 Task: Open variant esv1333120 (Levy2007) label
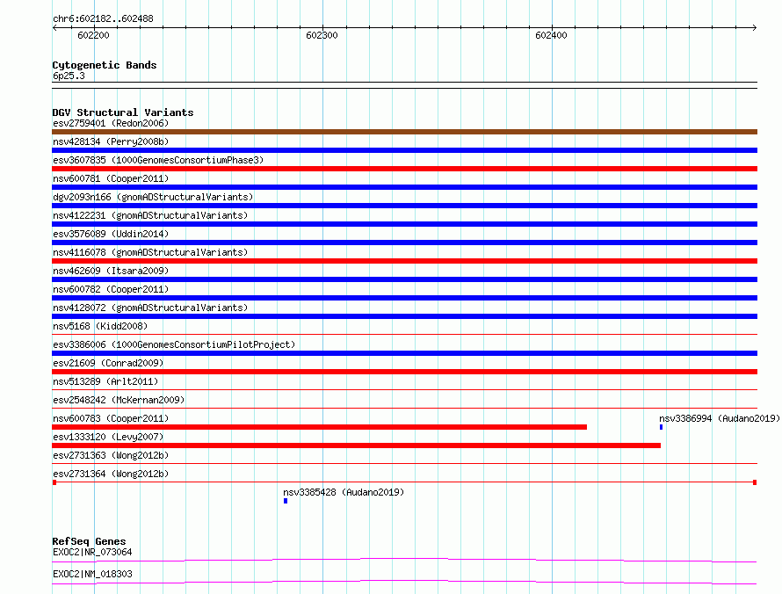[108, 437]
